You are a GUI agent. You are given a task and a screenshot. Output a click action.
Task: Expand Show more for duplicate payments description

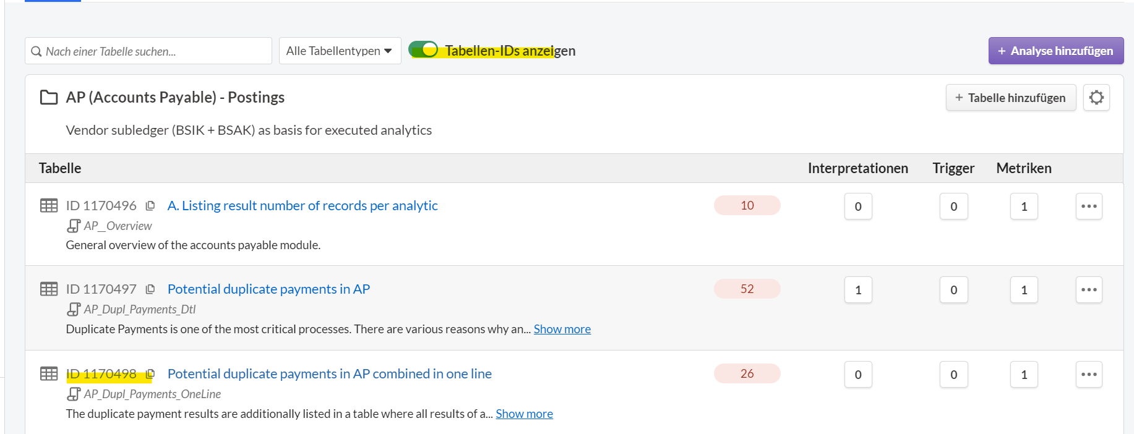pos(562,330)
